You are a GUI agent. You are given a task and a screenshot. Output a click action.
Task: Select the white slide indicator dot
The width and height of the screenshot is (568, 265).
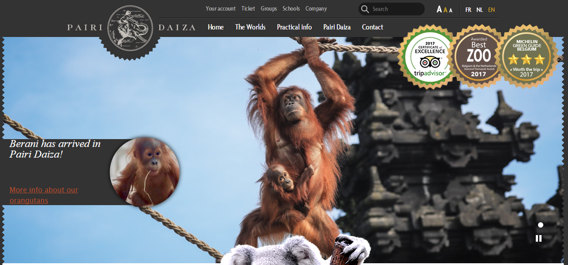click(x=540, y=225)
